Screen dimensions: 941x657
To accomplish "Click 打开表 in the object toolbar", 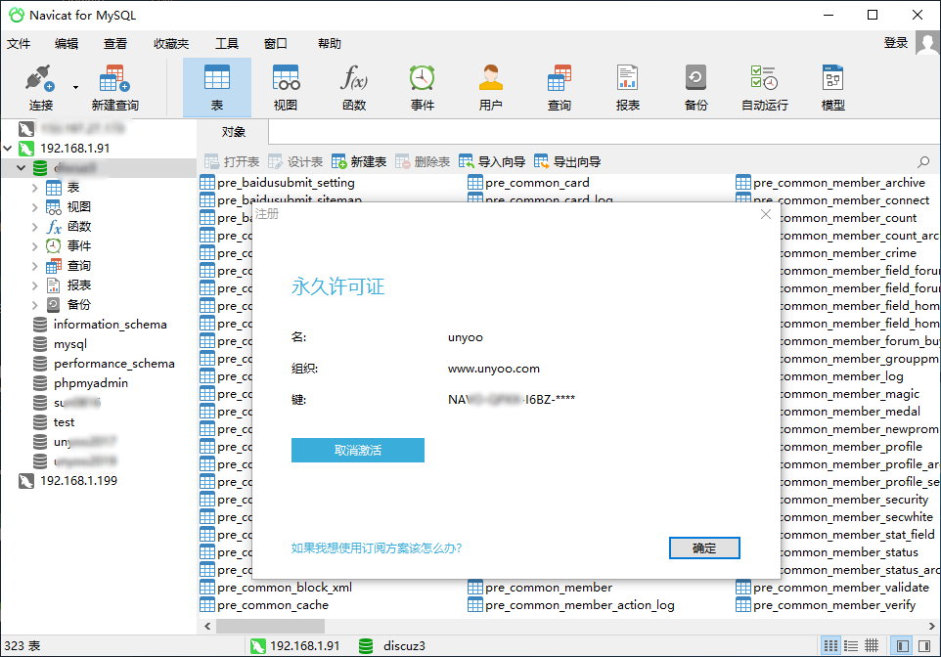I will click(232, 161).
